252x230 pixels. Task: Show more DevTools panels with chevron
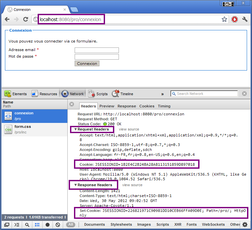pos(162,94)
